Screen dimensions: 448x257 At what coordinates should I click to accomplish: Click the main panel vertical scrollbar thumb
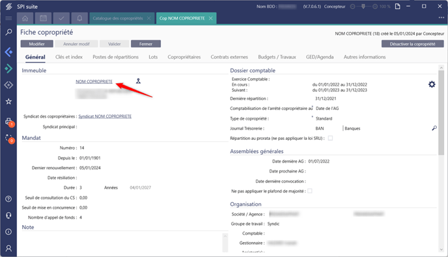pyautogui.click(x=441, y=113)
